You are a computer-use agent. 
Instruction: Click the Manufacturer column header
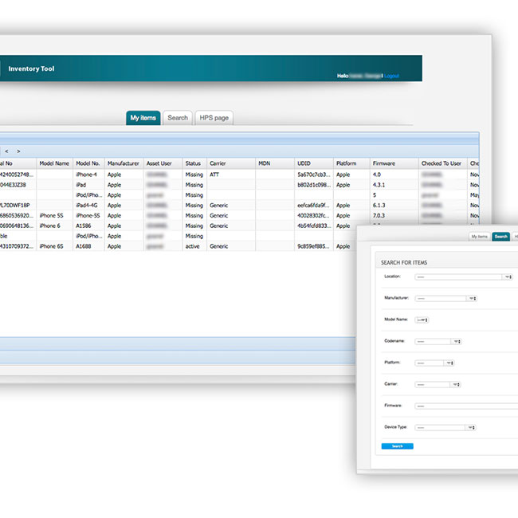pyautogui.click(x=124, y=163)
